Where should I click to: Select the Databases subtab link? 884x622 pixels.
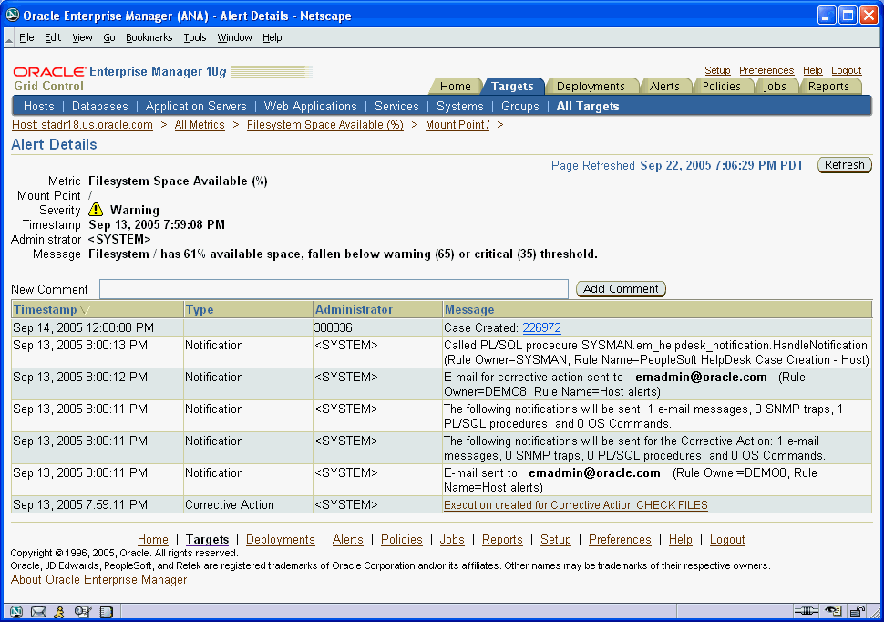(99, 106)
